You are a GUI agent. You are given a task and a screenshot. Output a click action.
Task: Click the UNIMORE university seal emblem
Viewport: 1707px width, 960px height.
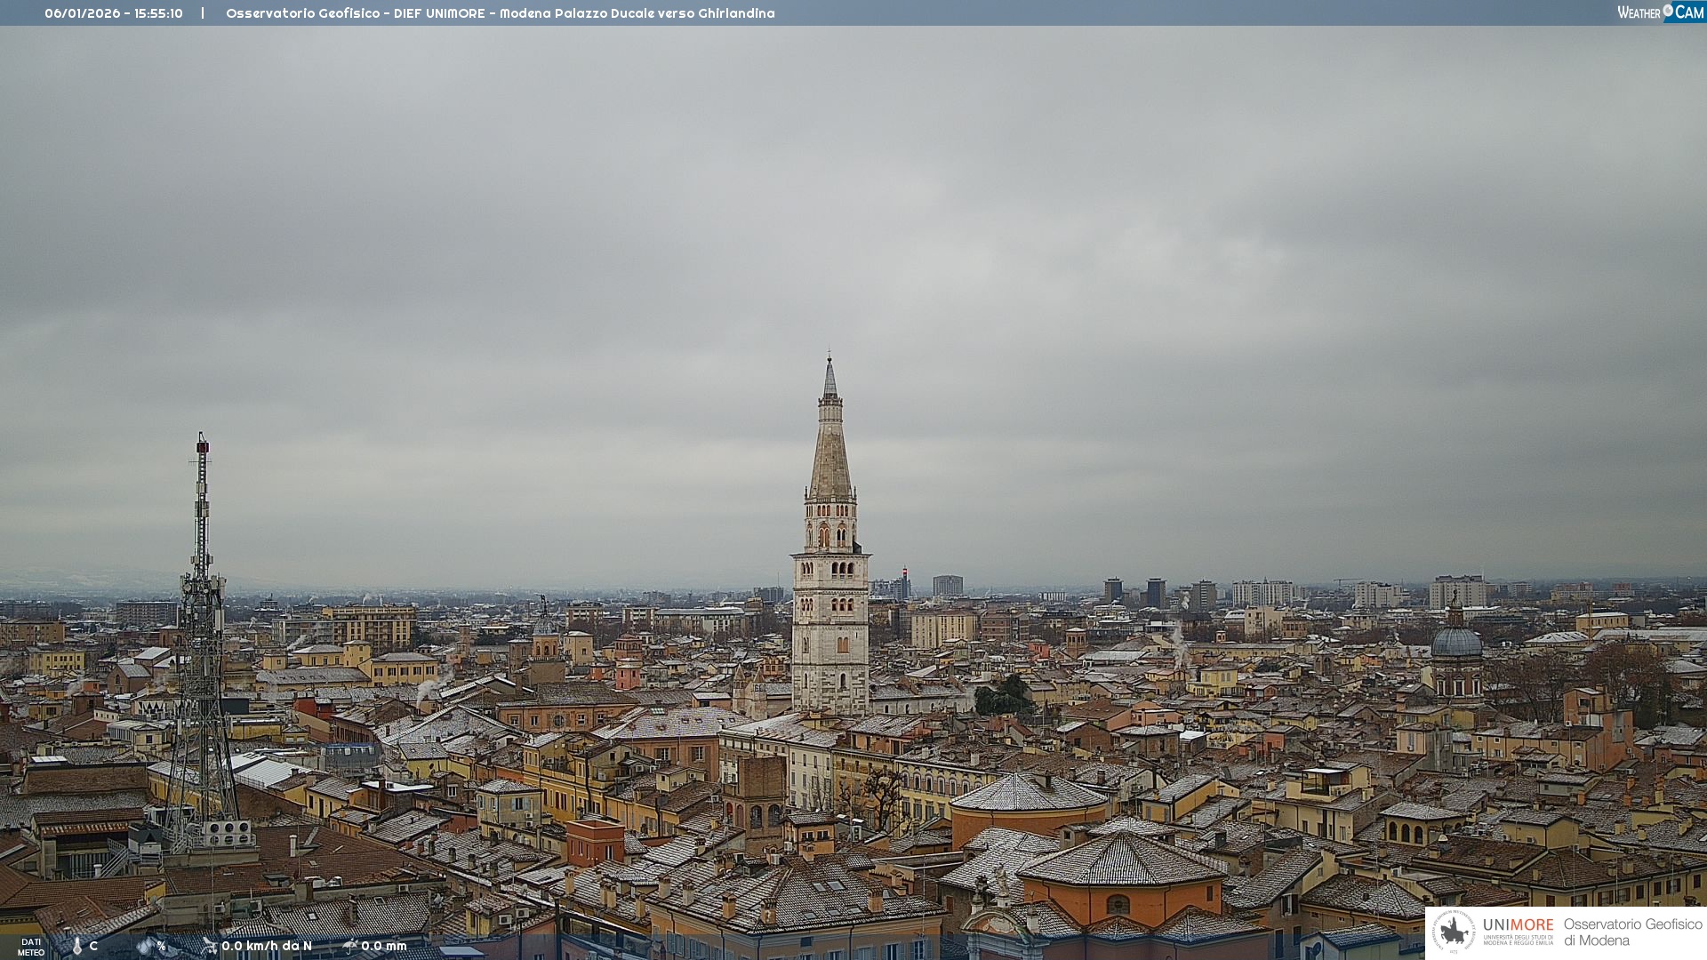1453,932
